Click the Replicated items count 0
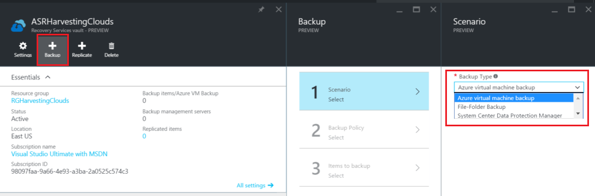The width and height of the screenshot is (595, 196). [x=144, y=136]
